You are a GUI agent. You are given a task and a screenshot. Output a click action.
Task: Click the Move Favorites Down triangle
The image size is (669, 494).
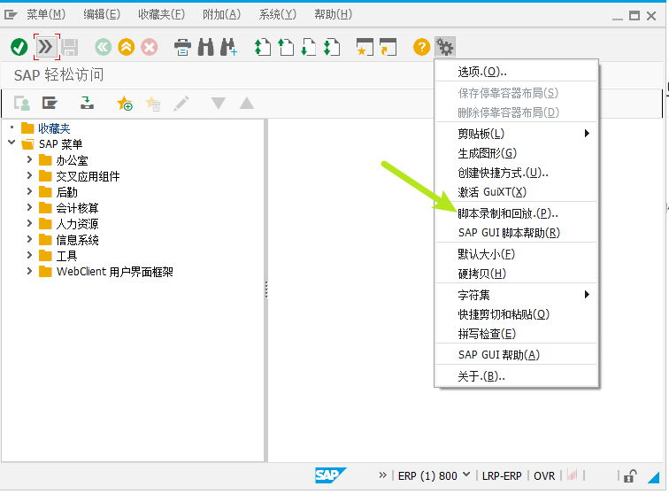[219, 104]
